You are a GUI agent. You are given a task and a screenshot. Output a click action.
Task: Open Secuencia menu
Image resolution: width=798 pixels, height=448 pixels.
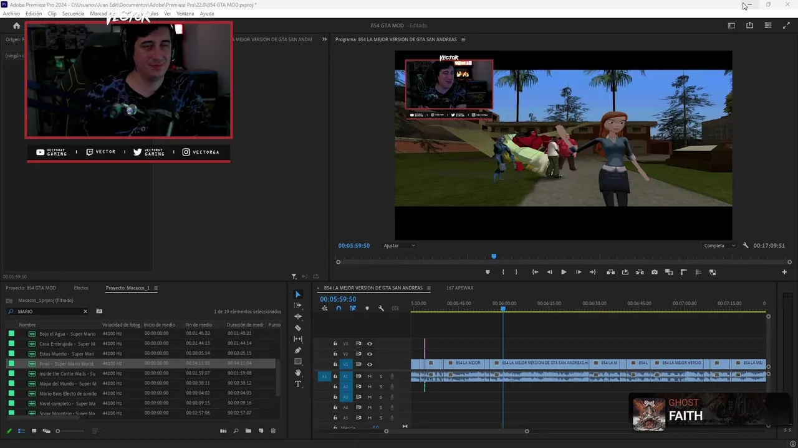pos(73,14)
